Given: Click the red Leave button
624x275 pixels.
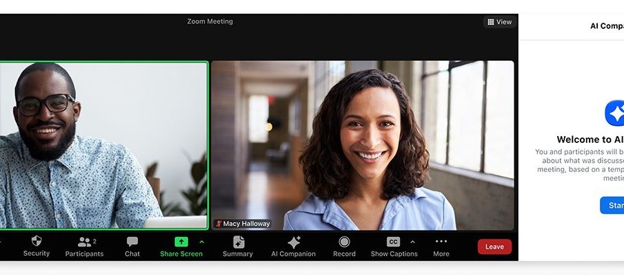Looking at the screenshot, I should click(x=494, y=247).
